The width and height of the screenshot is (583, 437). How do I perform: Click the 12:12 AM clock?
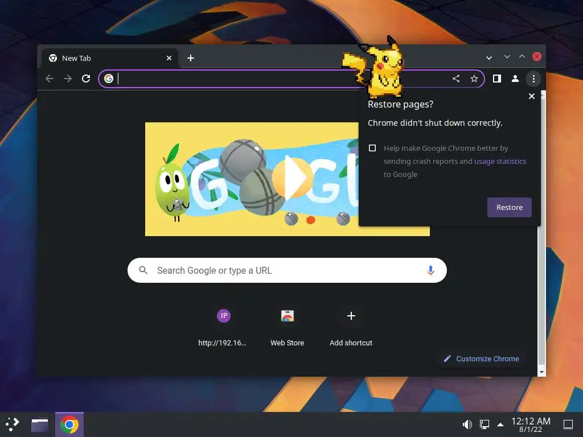[x=531, y=424]
